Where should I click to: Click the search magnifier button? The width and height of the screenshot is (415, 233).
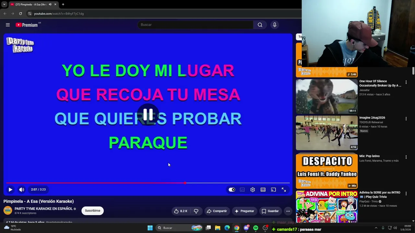click(260, 25)
